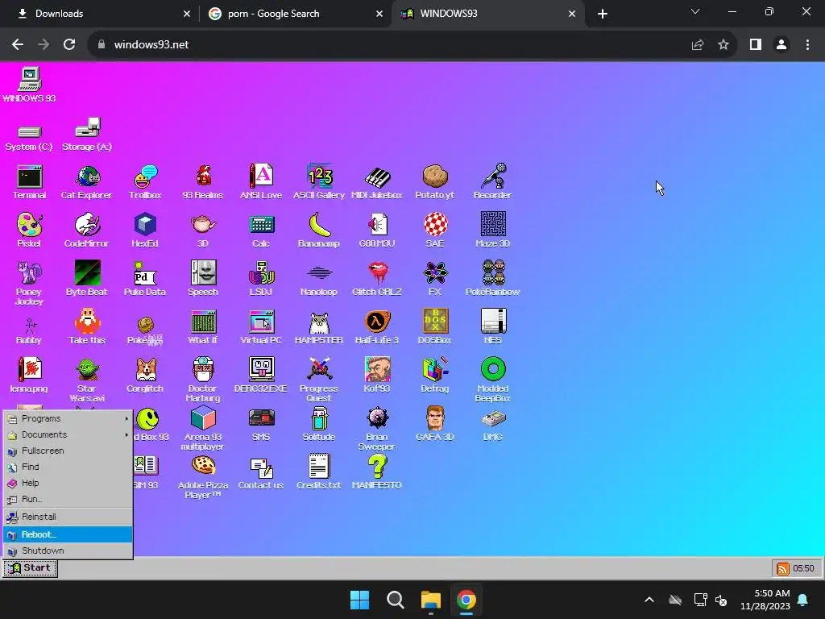Expand the Documents submenu
The width and height of the screenshot is (825, 619).
[68, 434]
